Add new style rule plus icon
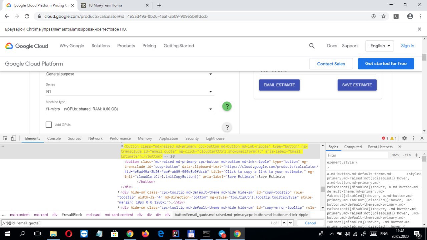The height and width of the screenshot is (240, 427). click(416, 155)
